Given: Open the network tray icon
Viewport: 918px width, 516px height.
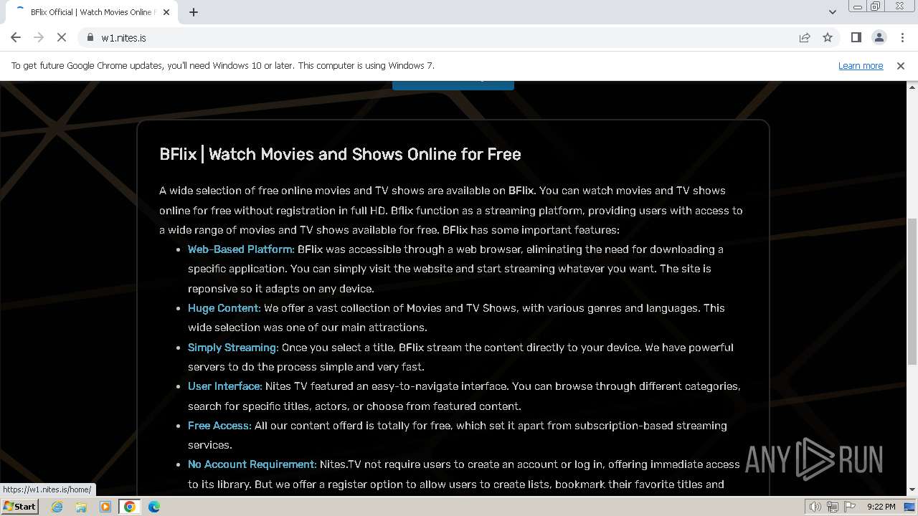Looking at the screenshot, I should [833, 507].
